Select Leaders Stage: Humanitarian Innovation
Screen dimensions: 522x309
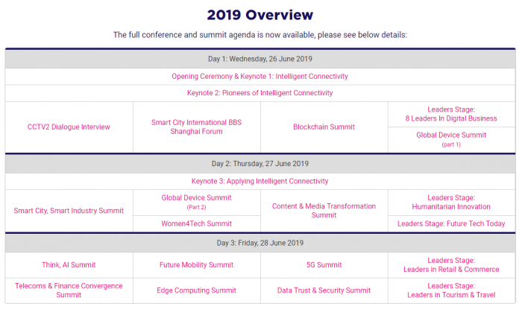[451, 202]
